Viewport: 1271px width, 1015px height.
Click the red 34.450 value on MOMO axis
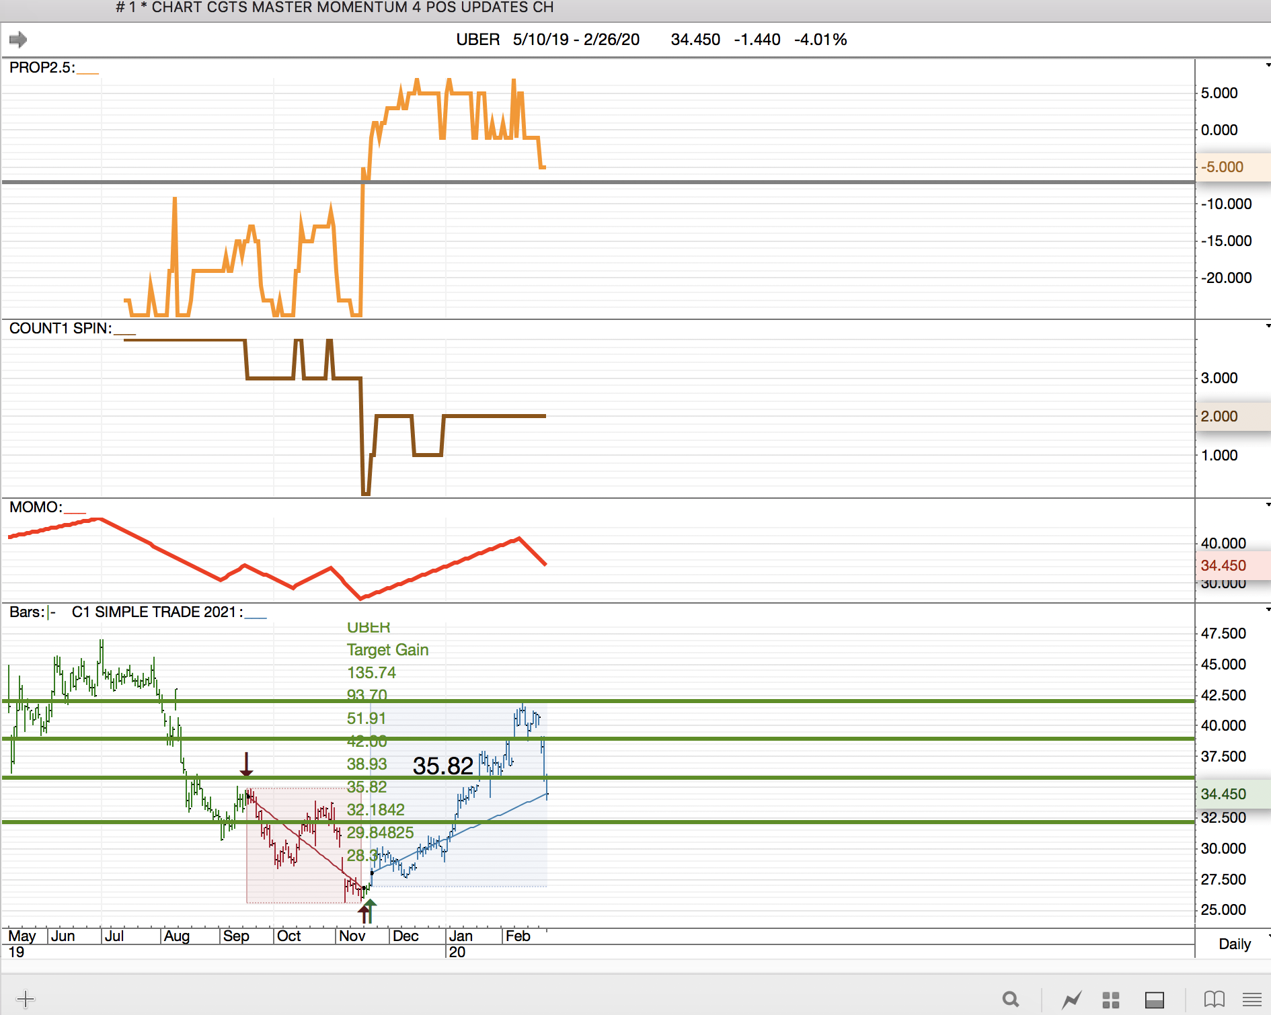click(x=1223, y=565)
